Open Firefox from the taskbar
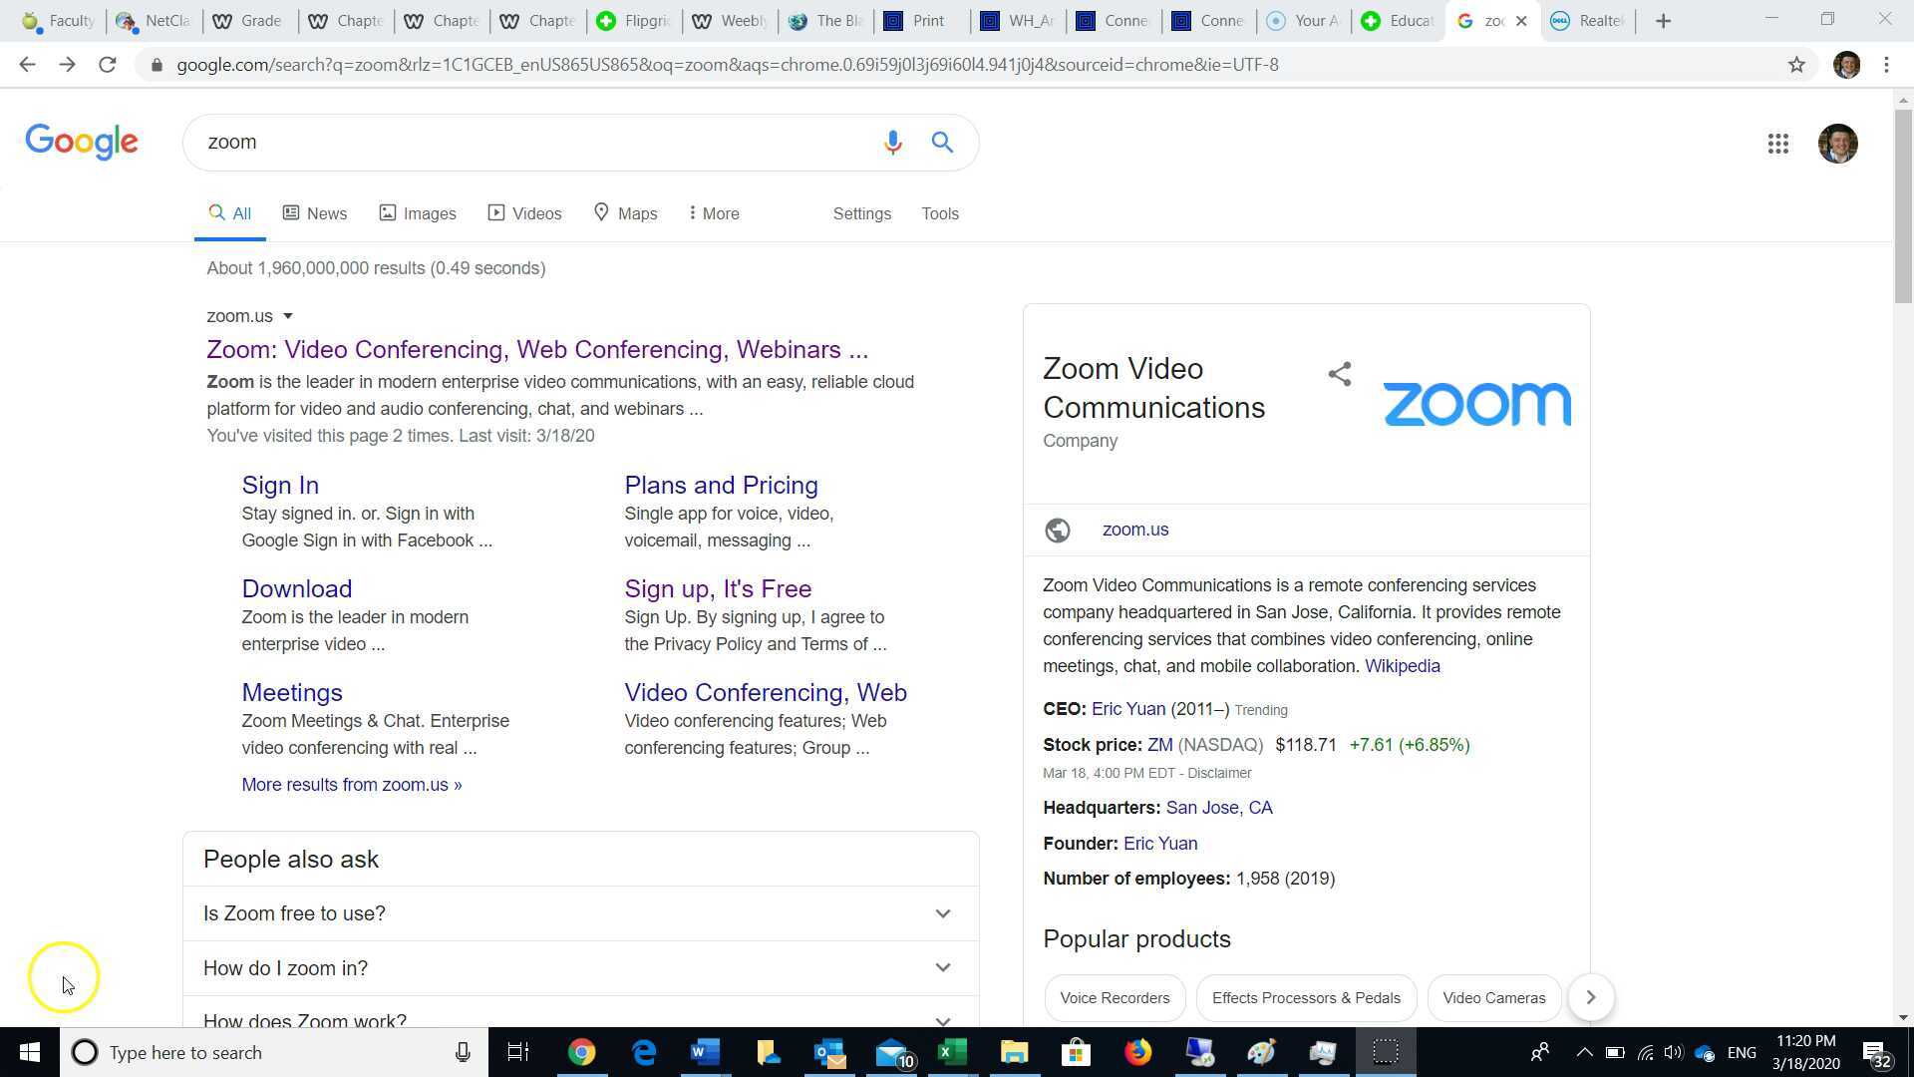Viewport: 1914px width, 1077px height. click(1137, 1052)
